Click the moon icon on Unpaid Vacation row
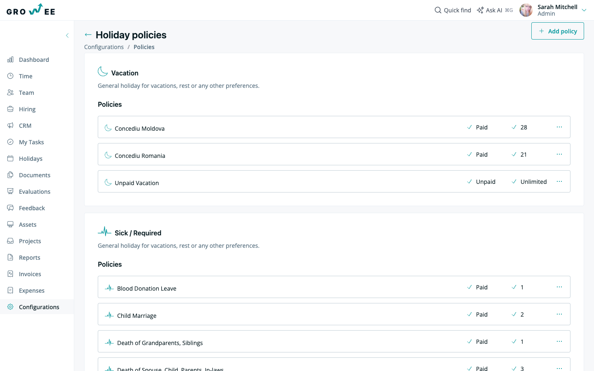The image size is (594, 371). 108,182
